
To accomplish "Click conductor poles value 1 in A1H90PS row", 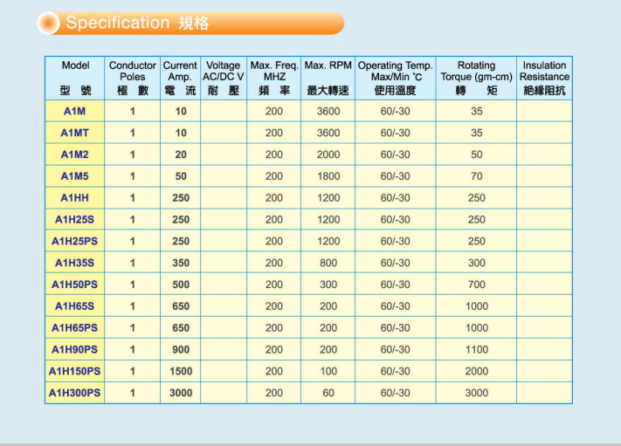I will (133, 350).
